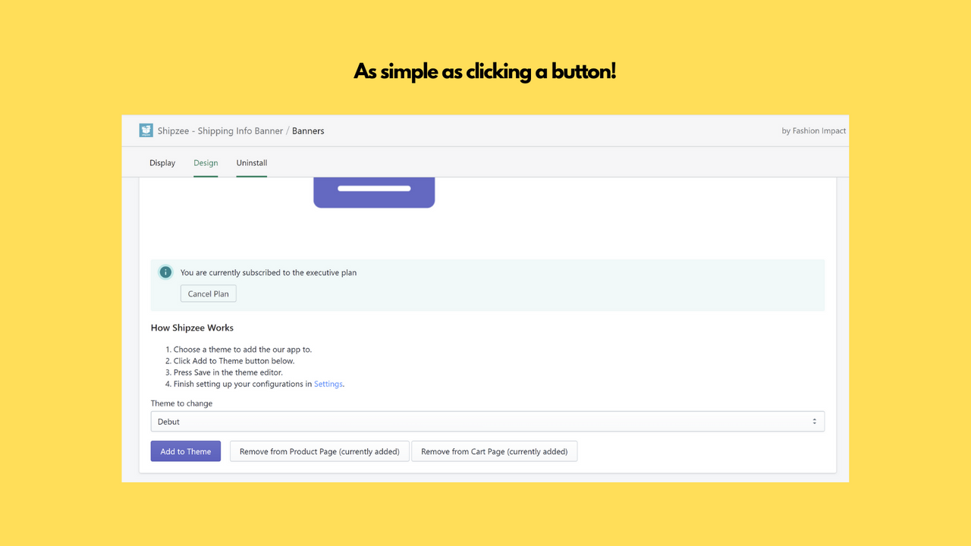Screen dimensions: 971x546
Task: Click the stepper arrows on the theme selector
Action: click(x=815, y=421)
